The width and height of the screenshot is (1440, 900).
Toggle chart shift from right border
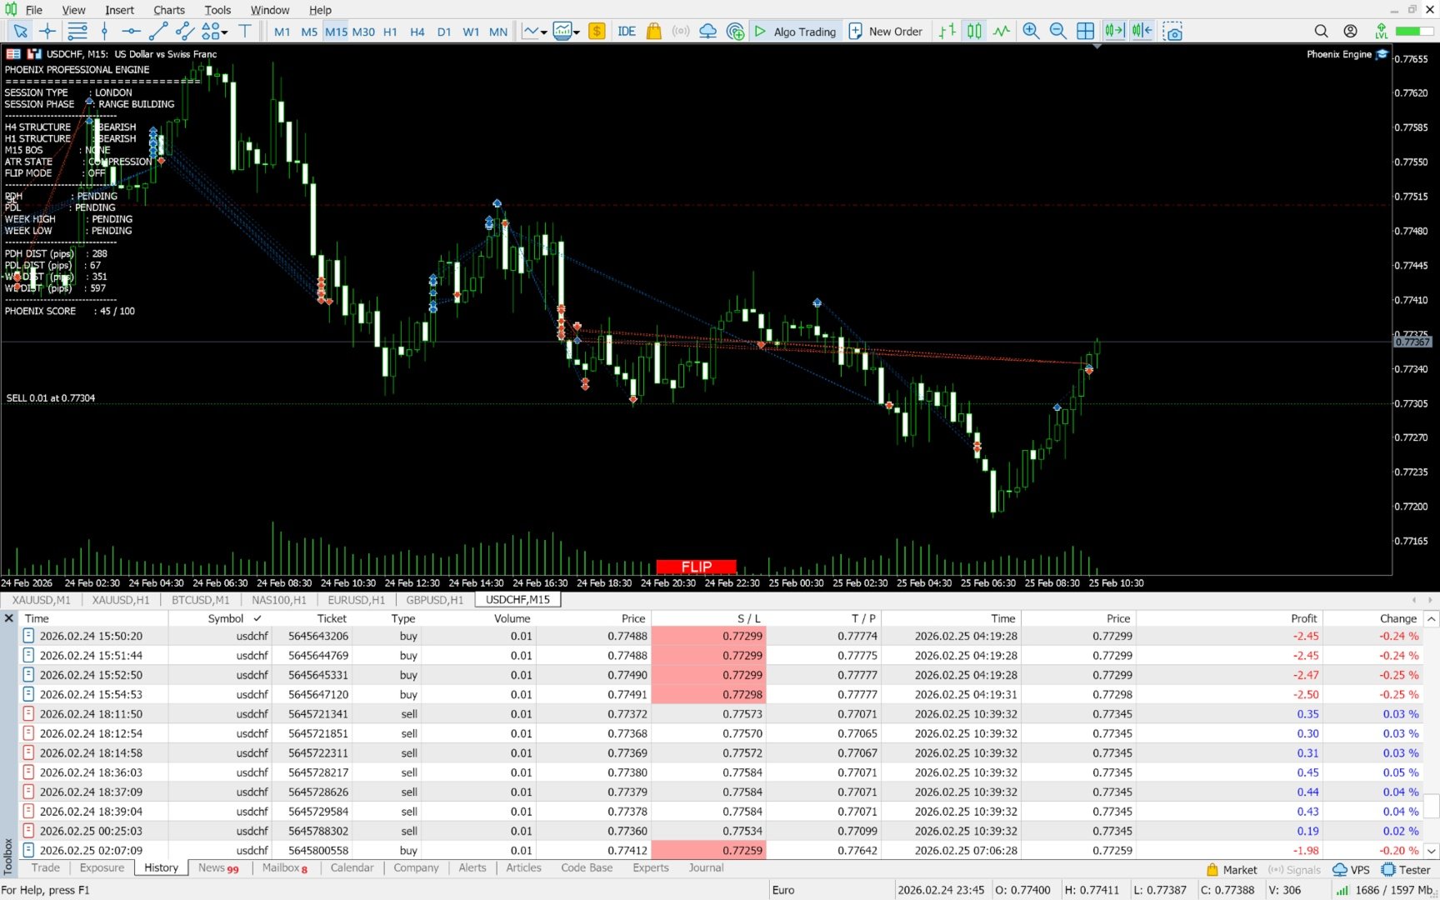click(x=1142, y=32)
